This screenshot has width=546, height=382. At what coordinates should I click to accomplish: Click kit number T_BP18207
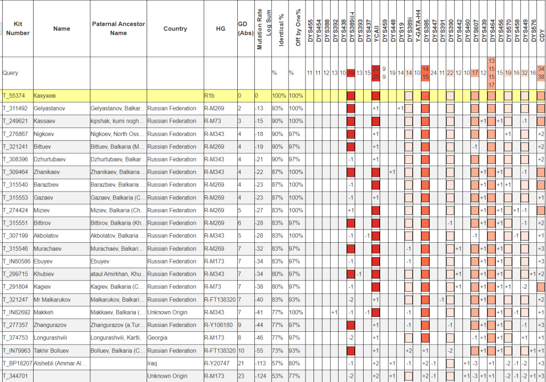click(x=17, y=363)
